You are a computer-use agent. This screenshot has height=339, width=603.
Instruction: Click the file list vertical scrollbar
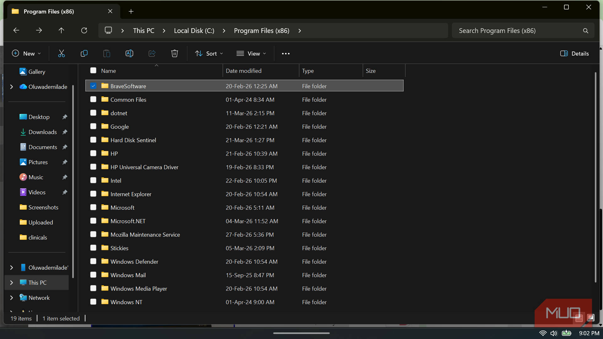pos(595,177)
